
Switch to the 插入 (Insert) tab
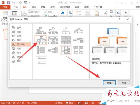click(x=25, y=7)
